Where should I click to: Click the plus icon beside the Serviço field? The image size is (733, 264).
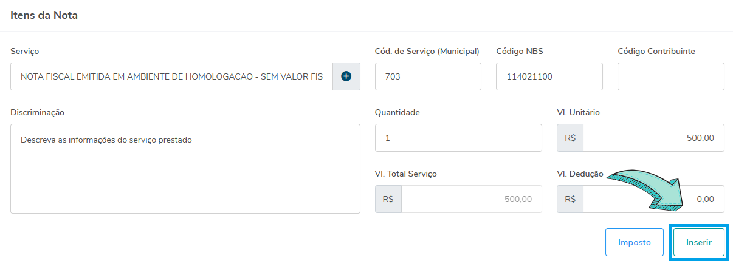pyautogui.click(x=346, y=76)
